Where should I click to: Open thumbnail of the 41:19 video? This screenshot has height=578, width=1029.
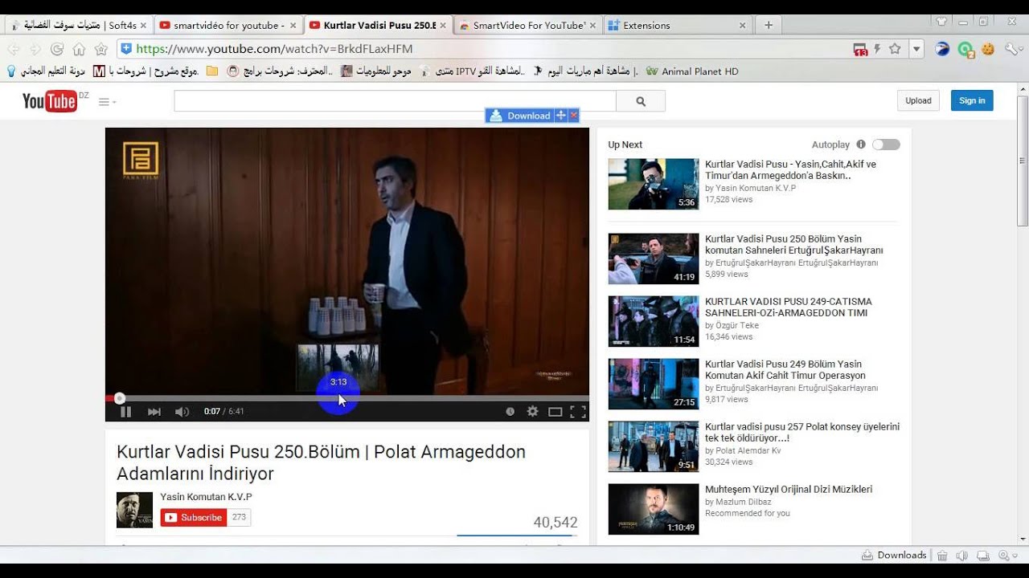click(x=654, y=258)
